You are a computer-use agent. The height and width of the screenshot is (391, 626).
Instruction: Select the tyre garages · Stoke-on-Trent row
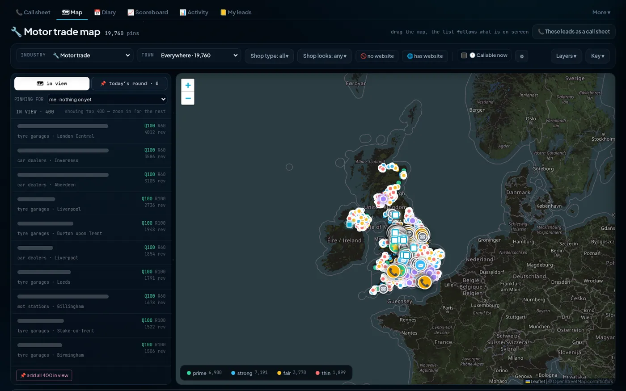(x=91, y=326)
